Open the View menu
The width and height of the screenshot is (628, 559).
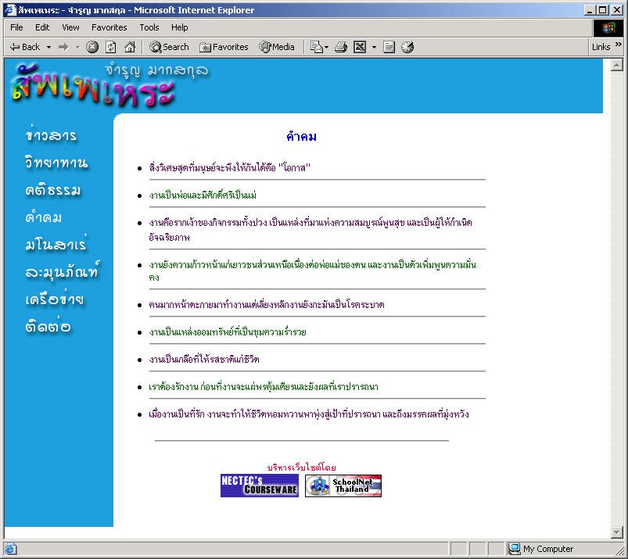click(70, 27)
